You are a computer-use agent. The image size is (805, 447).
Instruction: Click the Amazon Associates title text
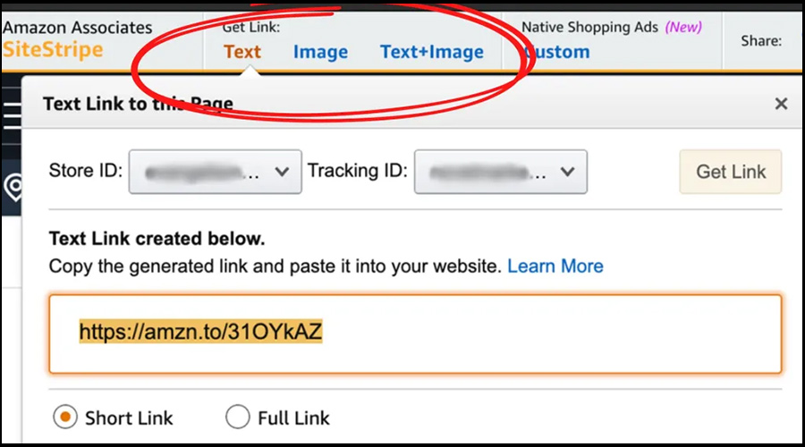pos(78,28)
